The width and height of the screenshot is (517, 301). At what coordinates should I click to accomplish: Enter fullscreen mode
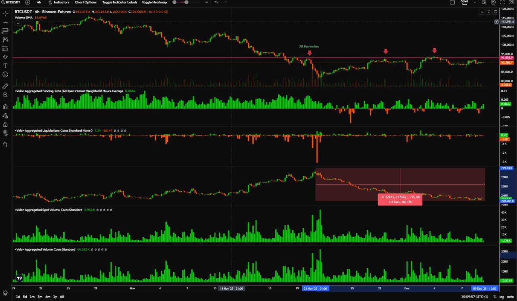[x=503, y=2]
